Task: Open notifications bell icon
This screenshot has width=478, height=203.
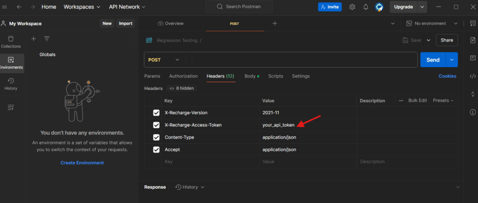Action: (366, 7)
